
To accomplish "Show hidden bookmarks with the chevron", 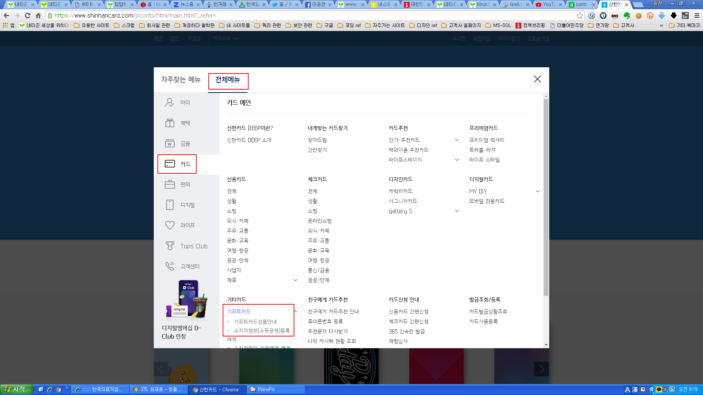I will pyautogui.click(x=661, y=25).
